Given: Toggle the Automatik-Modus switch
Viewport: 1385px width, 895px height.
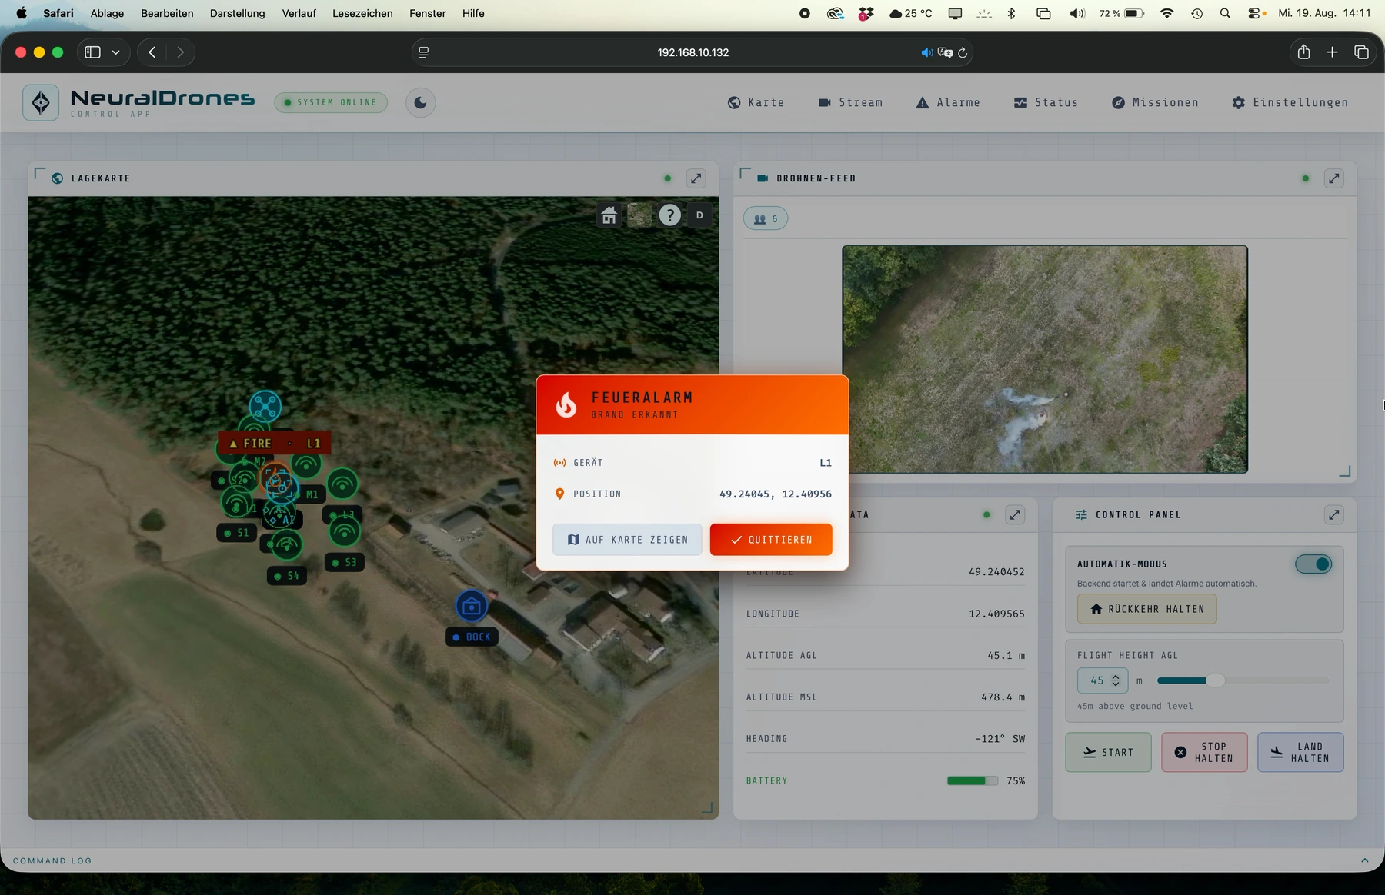Looking at the screenshot, I should point(1313,564).
